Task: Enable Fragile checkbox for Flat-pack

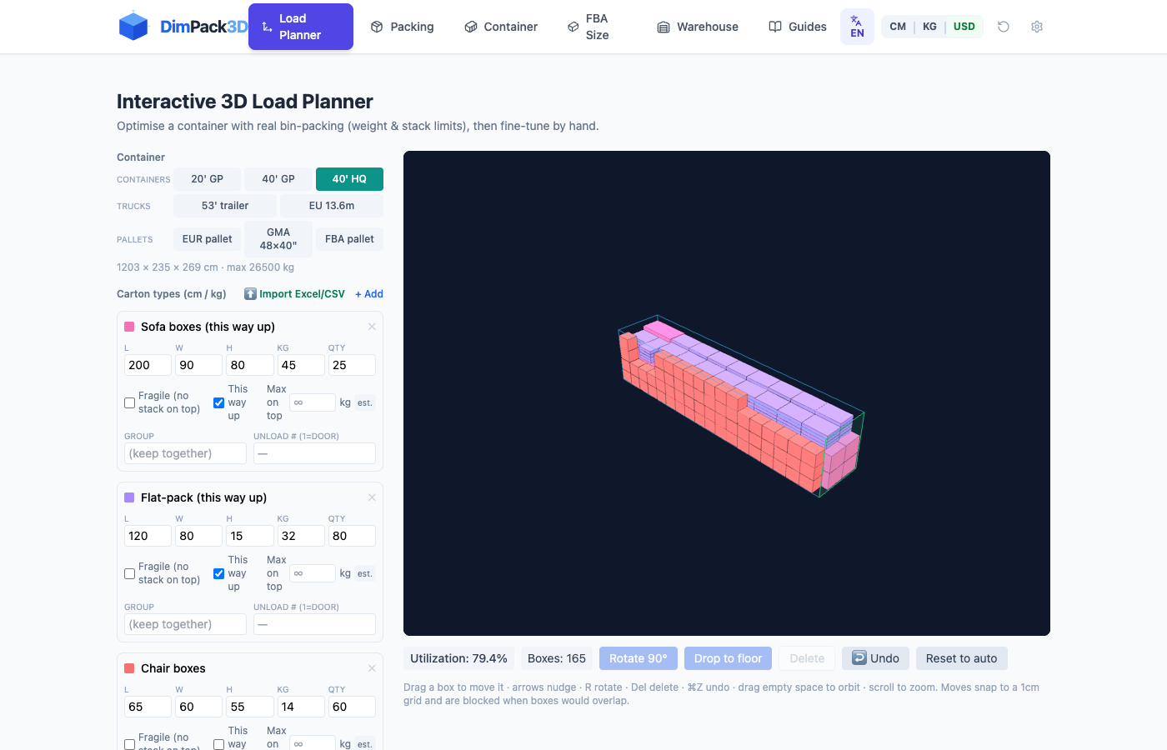Action: (129, 573)
